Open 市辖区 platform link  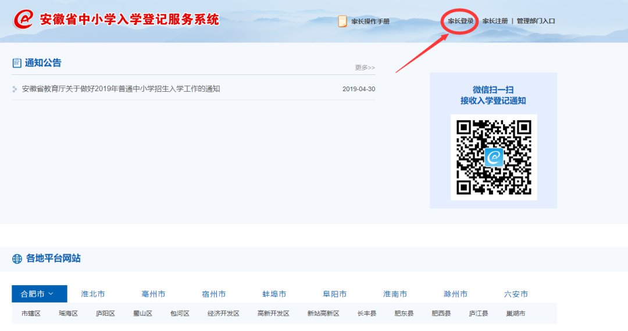point(31,314)
